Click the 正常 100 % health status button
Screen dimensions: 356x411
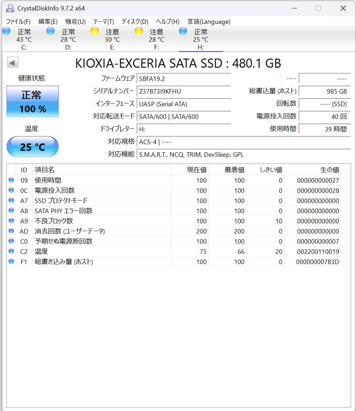pyautogui.click(x=32, y=101)
